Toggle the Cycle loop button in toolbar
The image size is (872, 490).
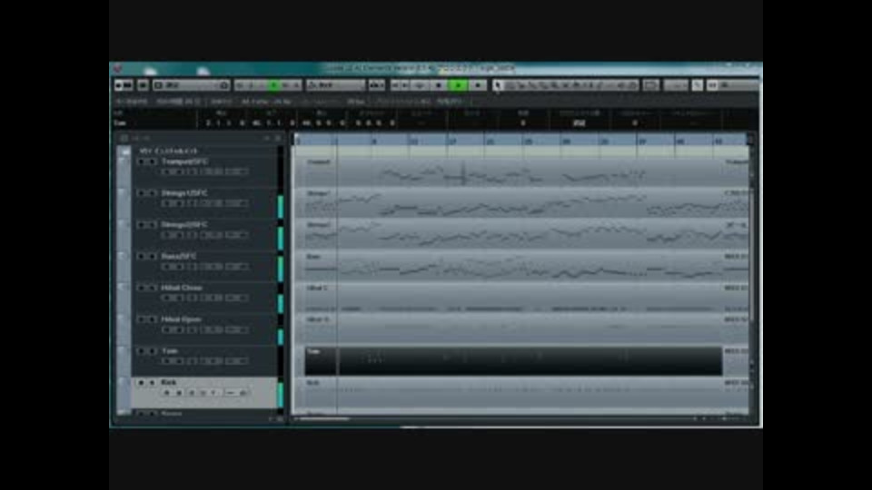click(420, 85)
